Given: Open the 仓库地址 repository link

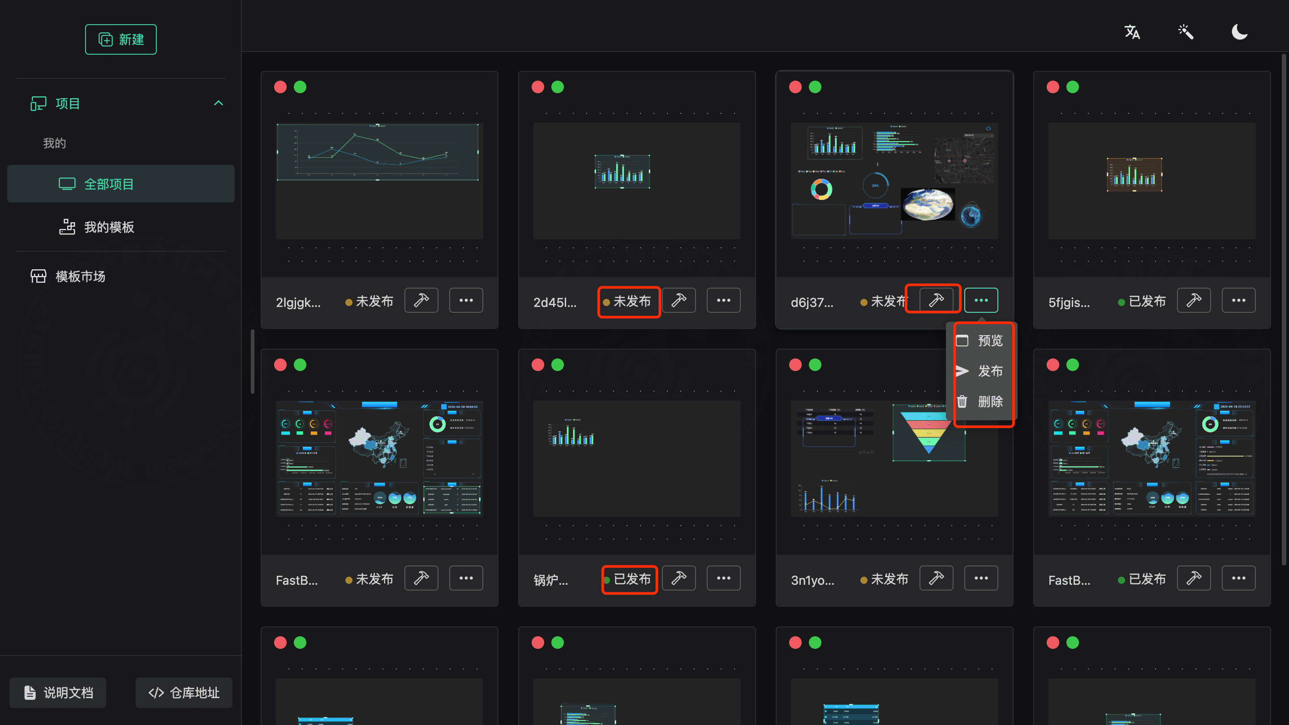Looking at the screenshot, I should [x=184, y=693].
